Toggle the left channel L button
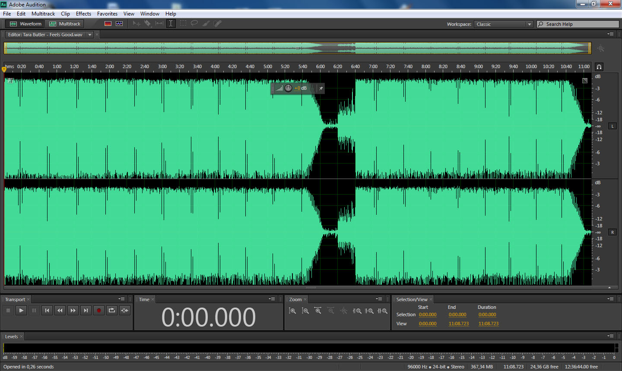Screen dimensions: 622x371 (612, 126)
